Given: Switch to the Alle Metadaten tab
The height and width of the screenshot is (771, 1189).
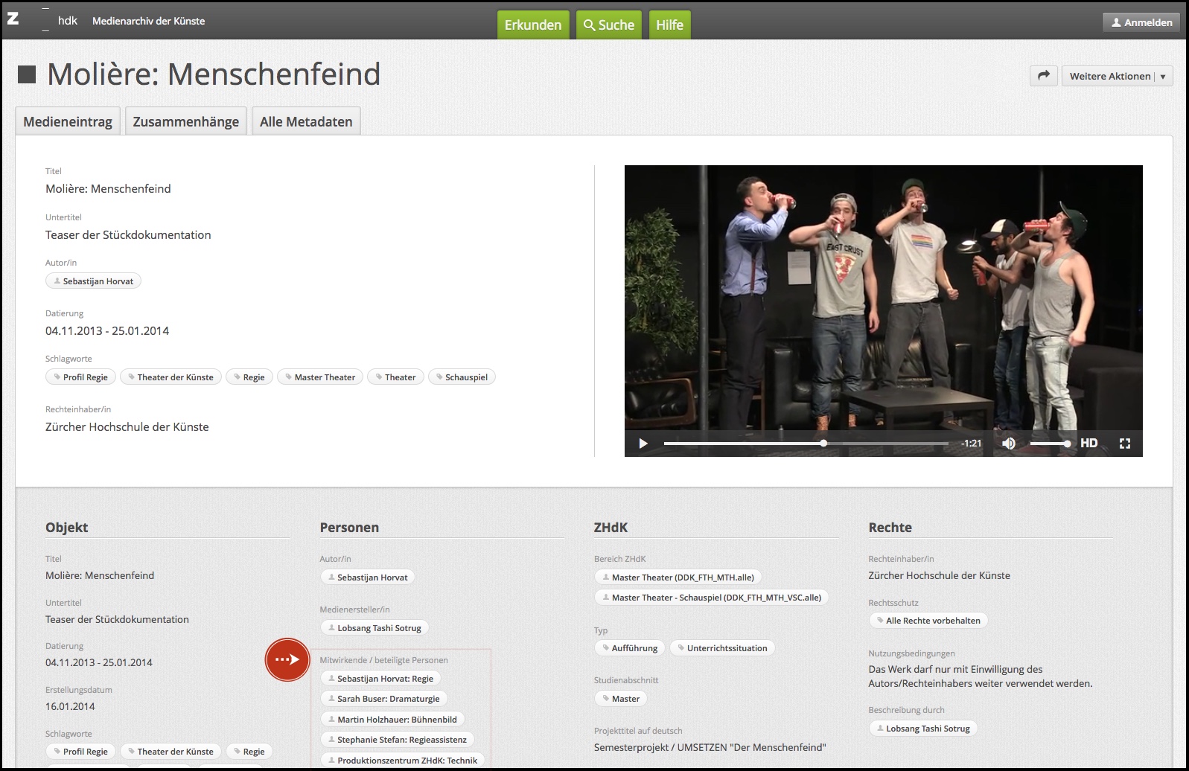Looking at the screenshot, I should click(x=306, y=121).
